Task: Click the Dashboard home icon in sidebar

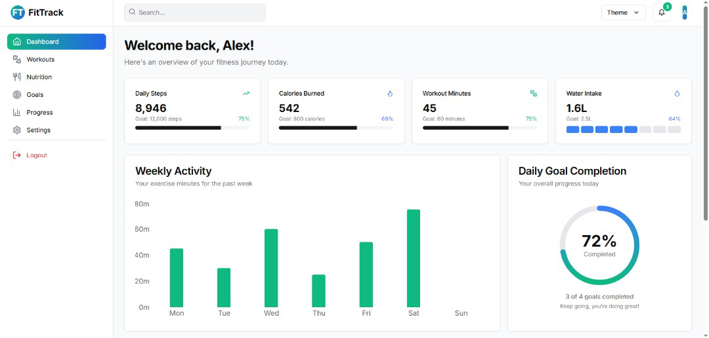Action: (16, 41)
